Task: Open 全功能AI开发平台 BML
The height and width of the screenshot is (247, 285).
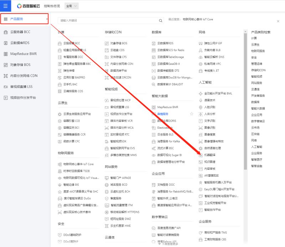Action: click(x=218, y=93)
